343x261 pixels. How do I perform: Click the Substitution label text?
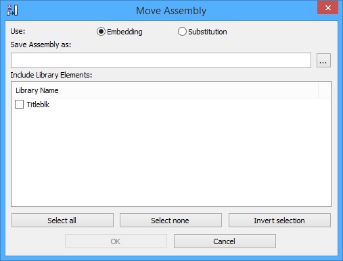[x=208, y=32]
